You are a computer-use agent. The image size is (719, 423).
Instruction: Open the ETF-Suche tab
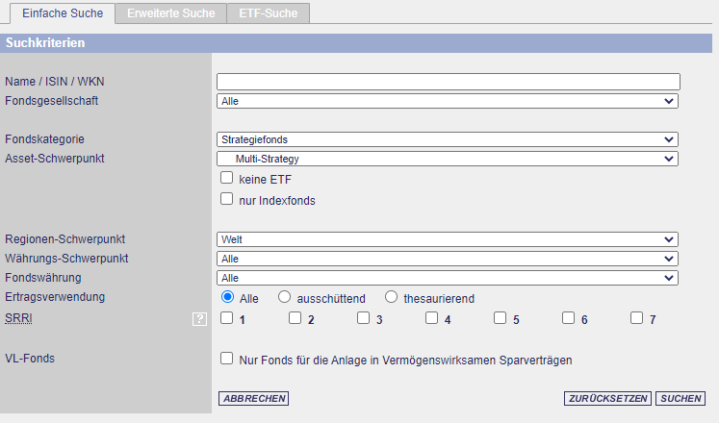click(269, 12)
